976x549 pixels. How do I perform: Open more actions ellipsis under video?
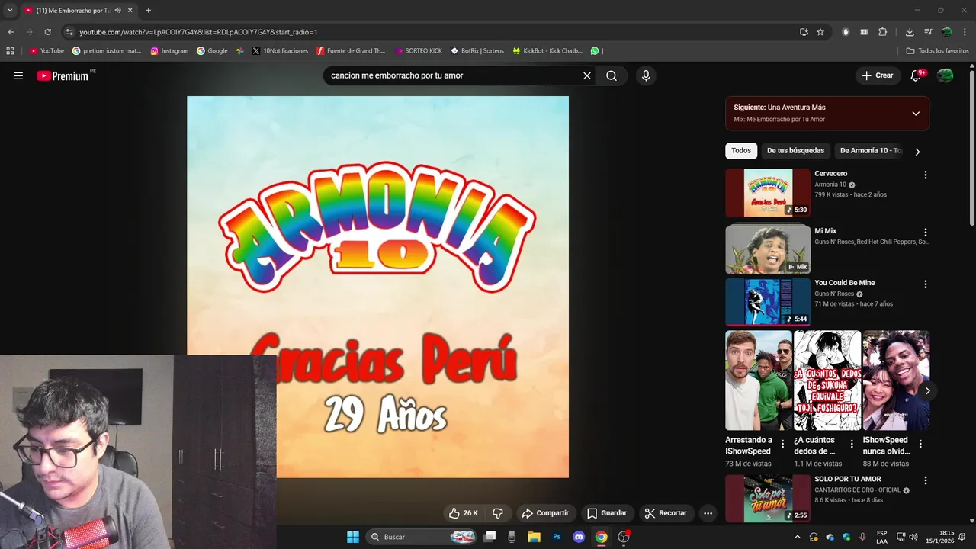(708, 513)
